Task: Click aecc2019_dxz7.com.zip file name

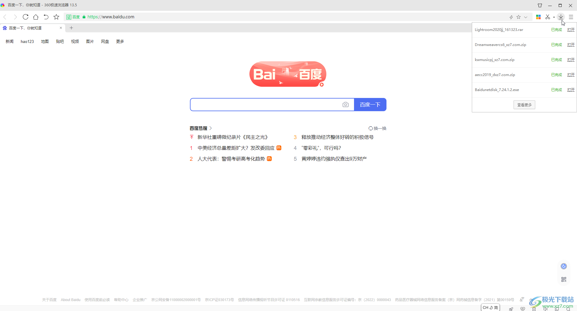Action: (x=495, y=75)
